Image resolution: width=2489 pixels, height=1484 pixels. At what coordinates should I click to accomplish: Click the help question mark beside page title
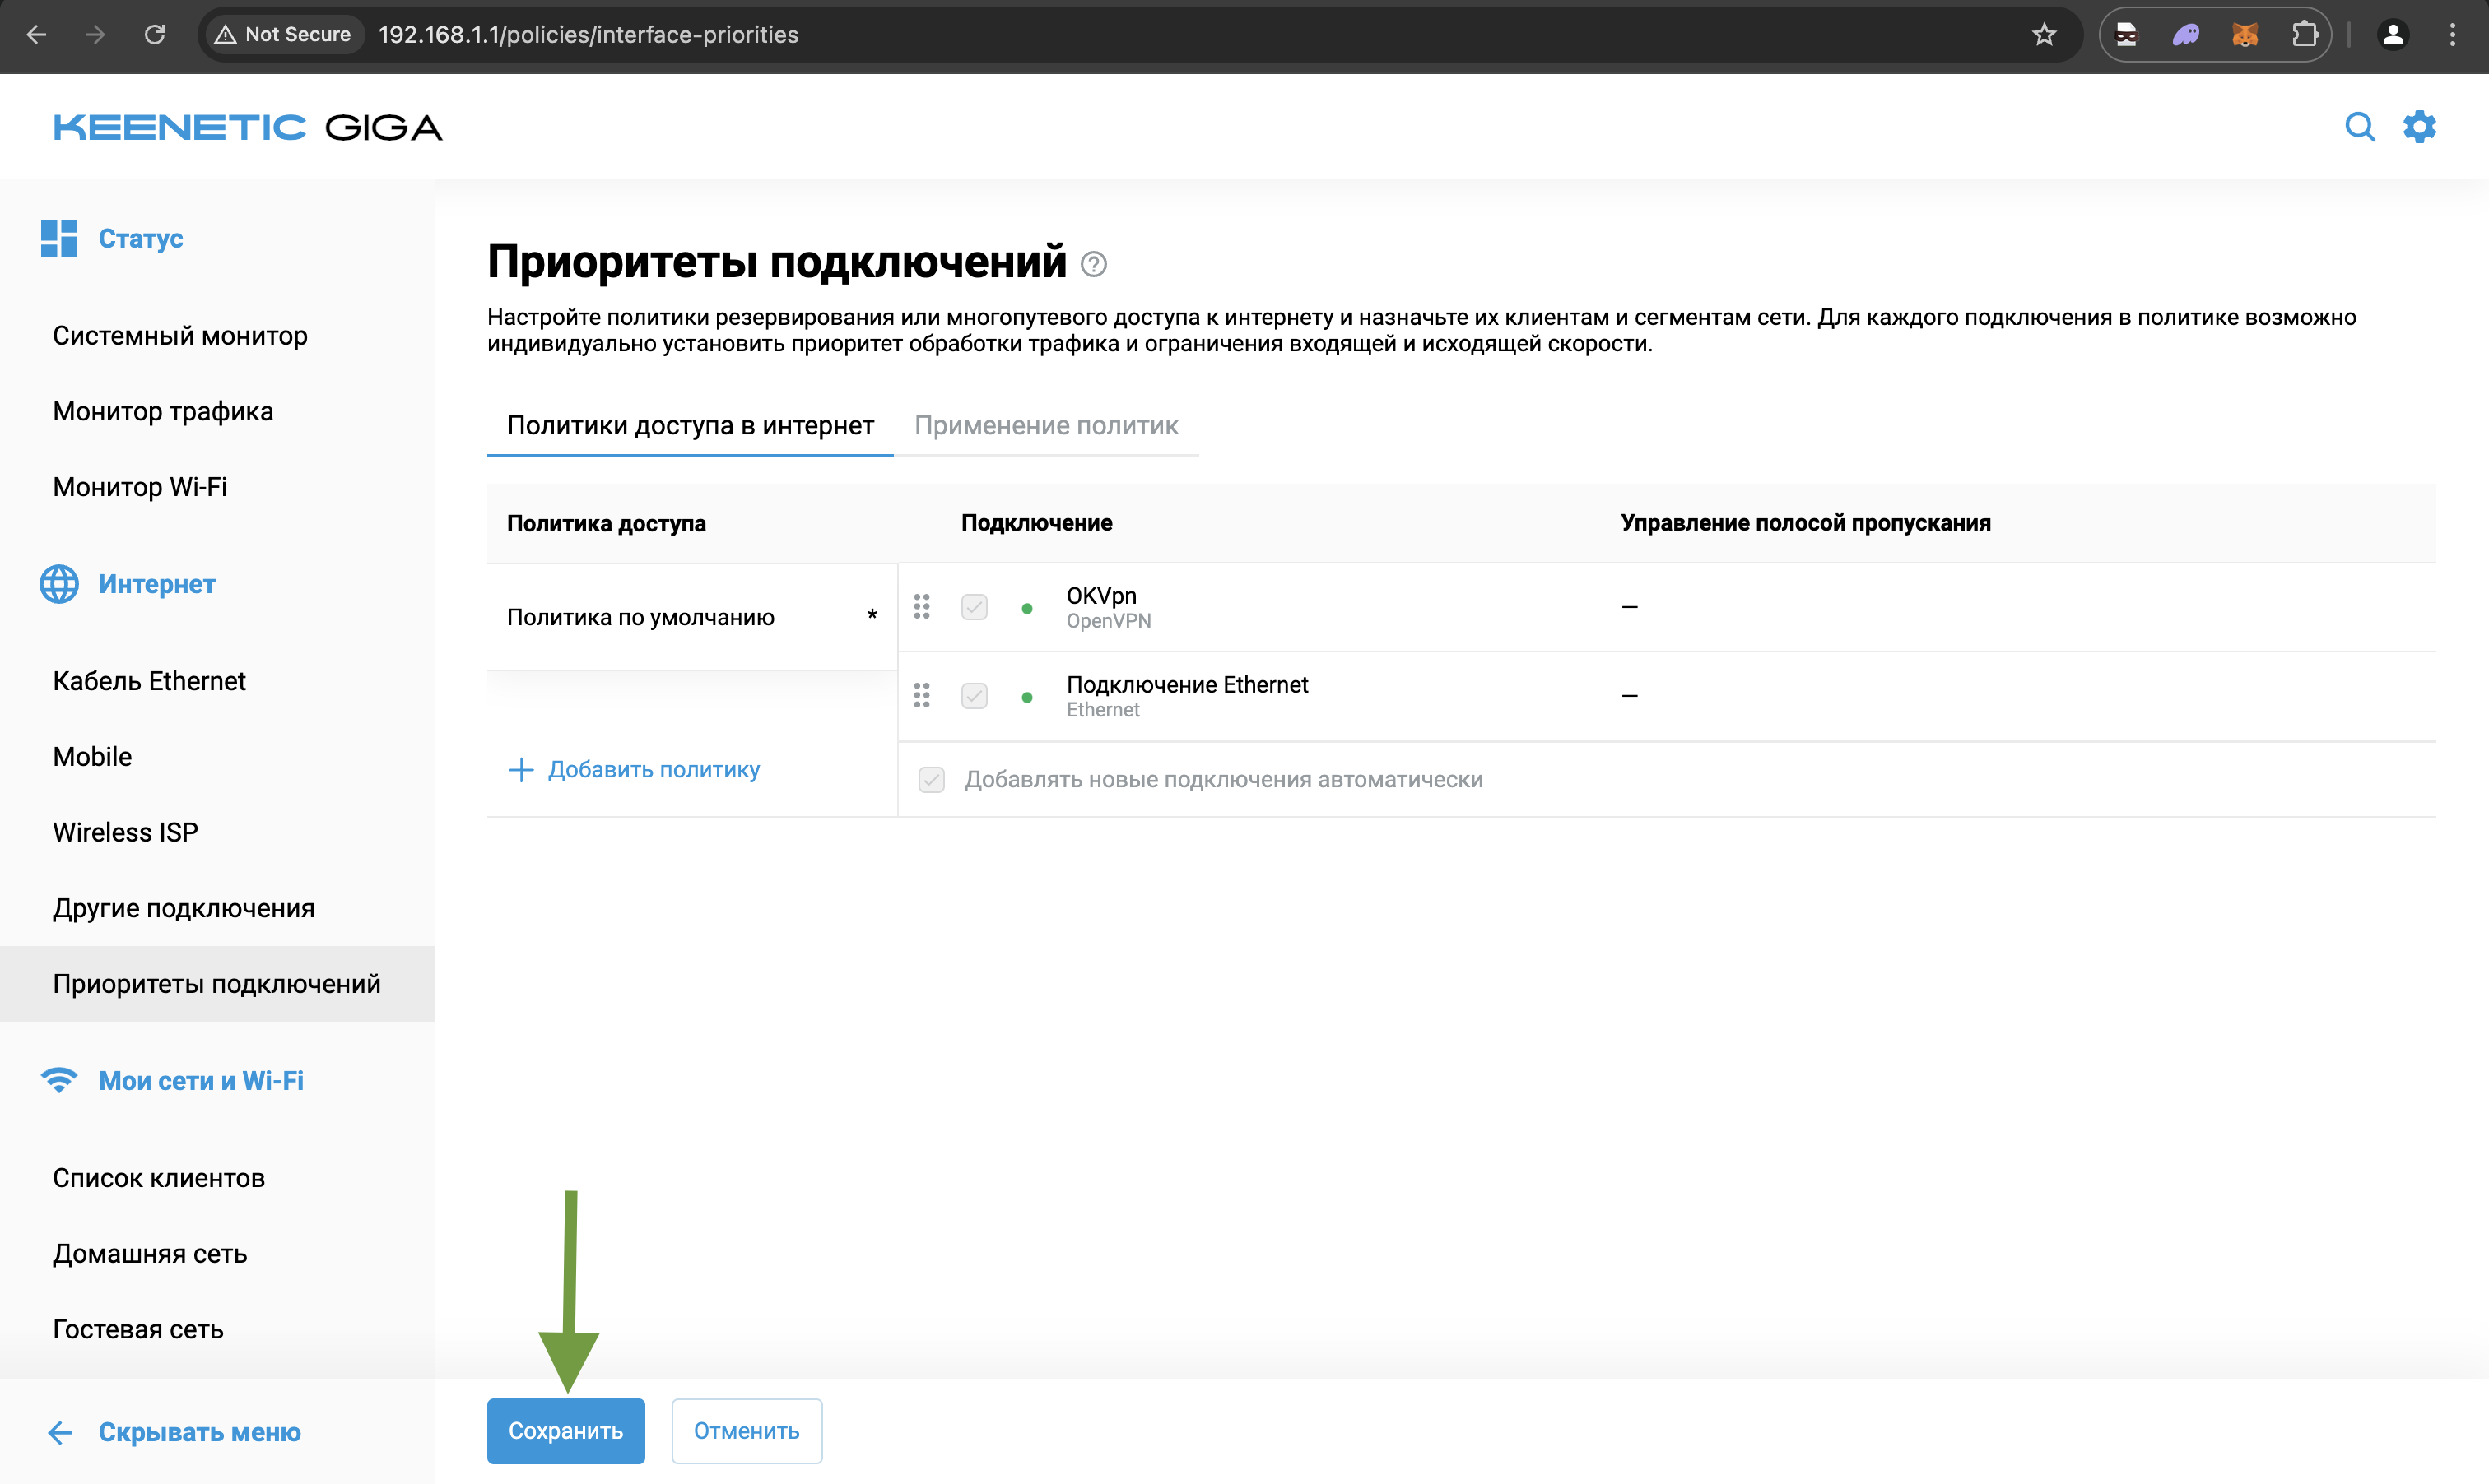point(1093,264)
